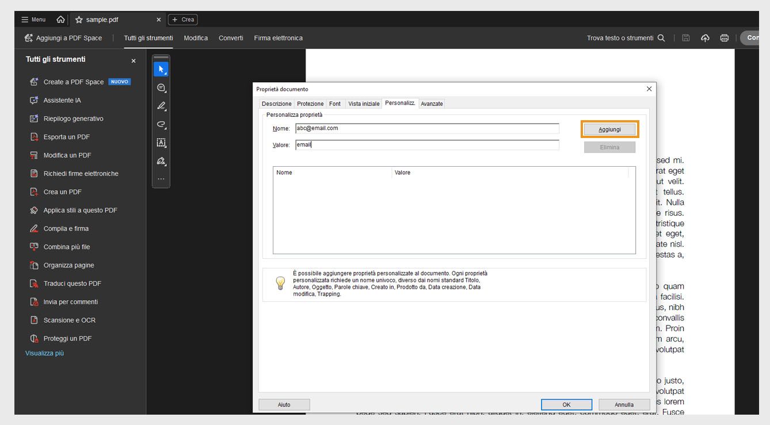Choose the text box tool
The height and width of the screenshot is (425, 770).
[x=161, y=143]
